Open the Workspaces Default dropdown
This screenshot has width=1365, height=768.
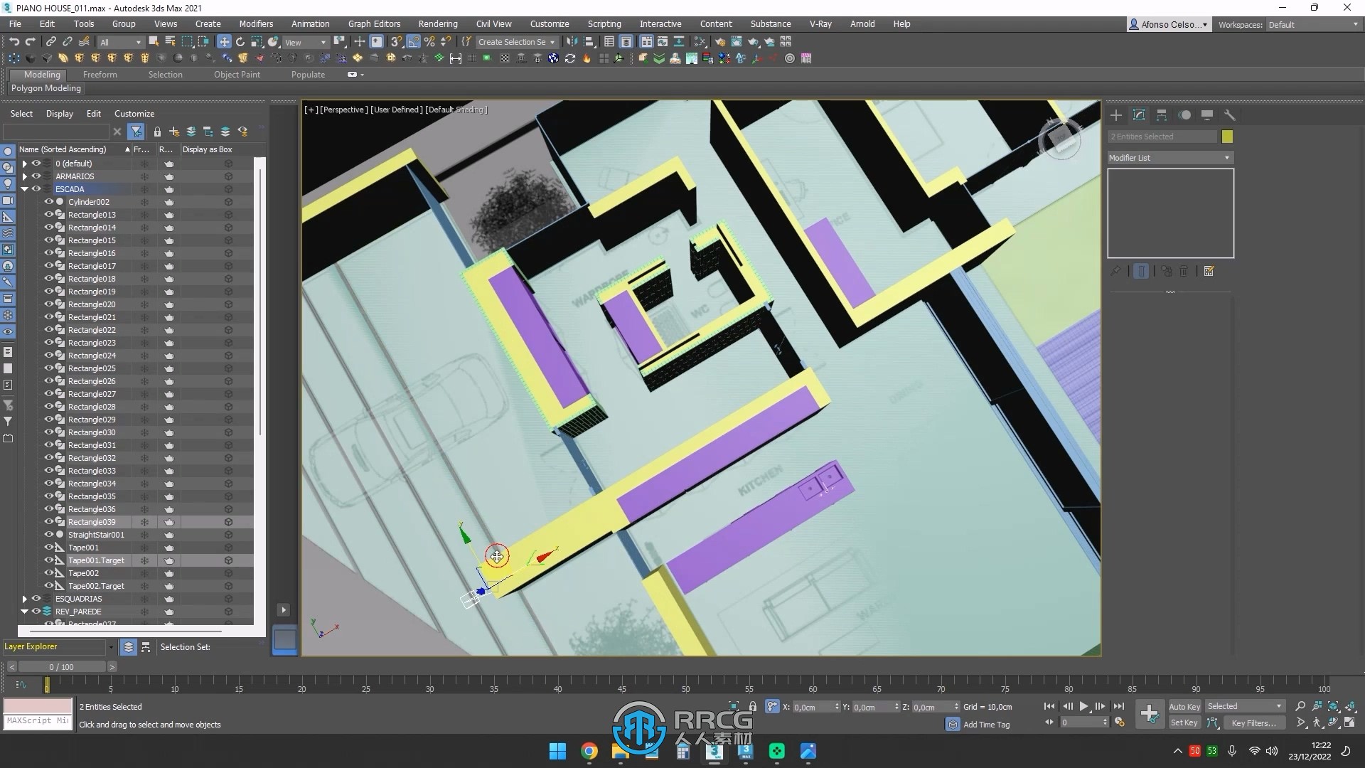coord(1313,24)
